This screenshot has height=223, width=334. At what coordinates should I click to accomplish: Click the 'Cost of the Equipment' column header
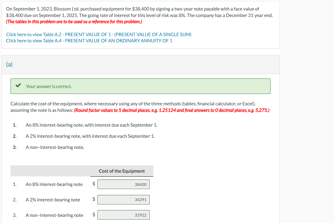coord(122,171)
